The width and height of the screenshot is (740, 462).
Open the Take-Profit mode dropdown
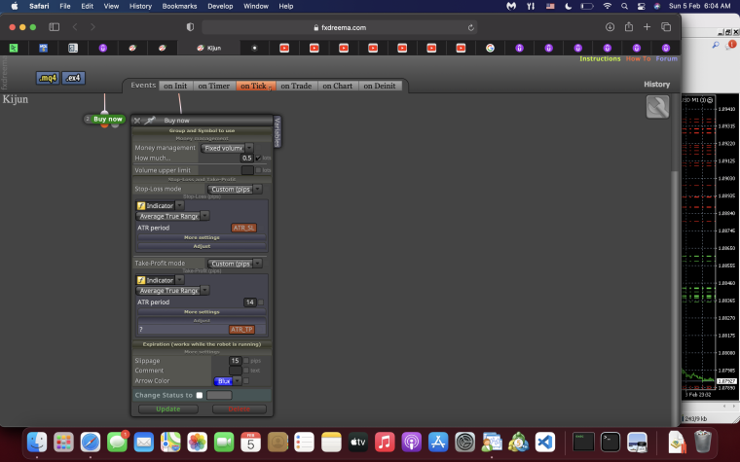click(235, 264)
